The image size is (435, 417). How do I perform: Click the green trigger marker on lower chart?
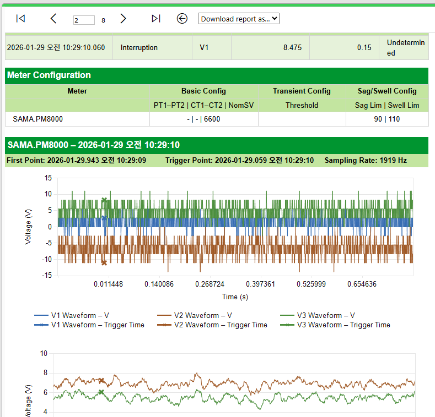pos(101,392)
